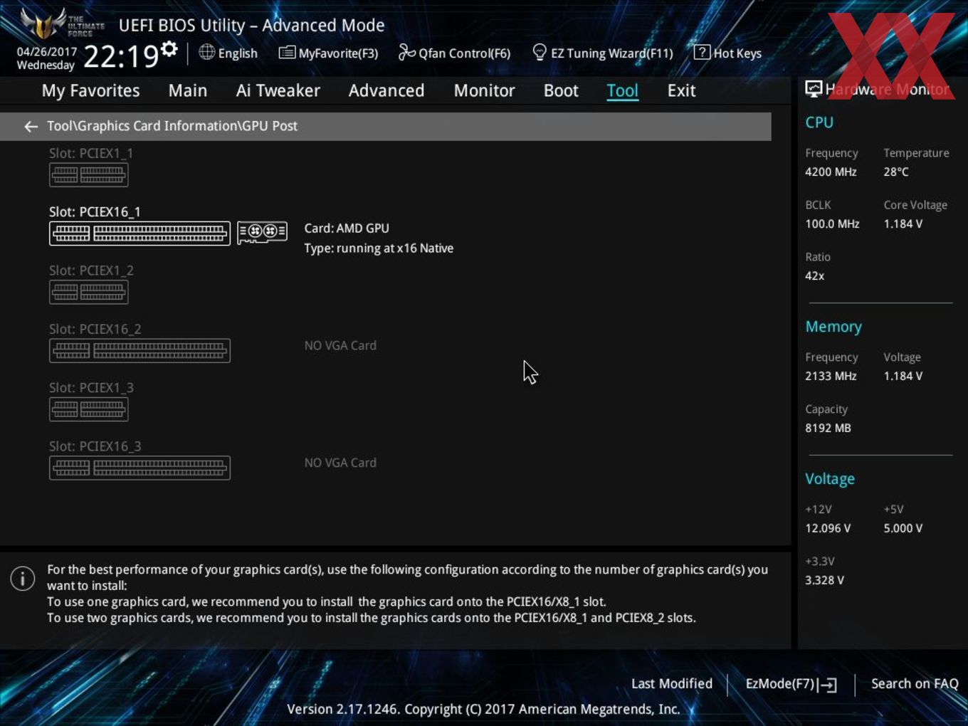Image resolution: width=968 pixels, height=726 pixels.
Task: Click the CPU frequency value 4200 MHz
Action: point(831,172)
